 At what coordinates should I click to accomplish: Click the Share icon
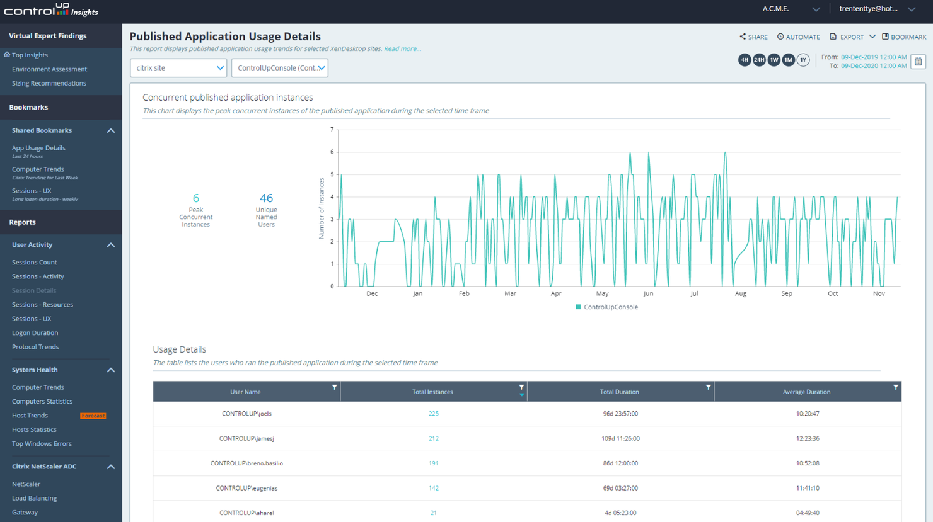coord(743,37)
